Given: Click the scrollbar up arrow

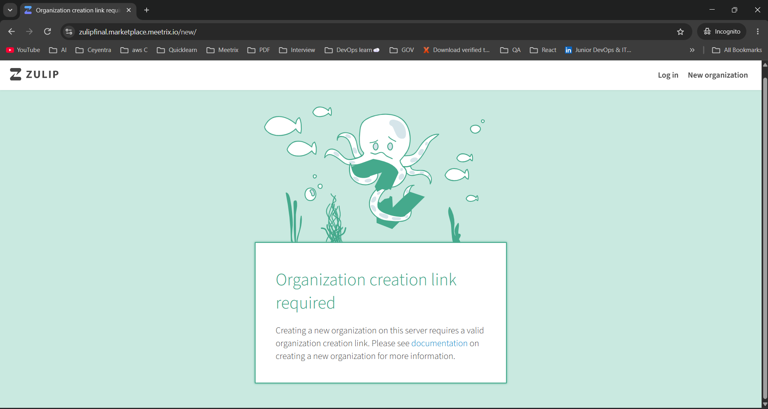Looking at the screenshot, I should point(765,65).
